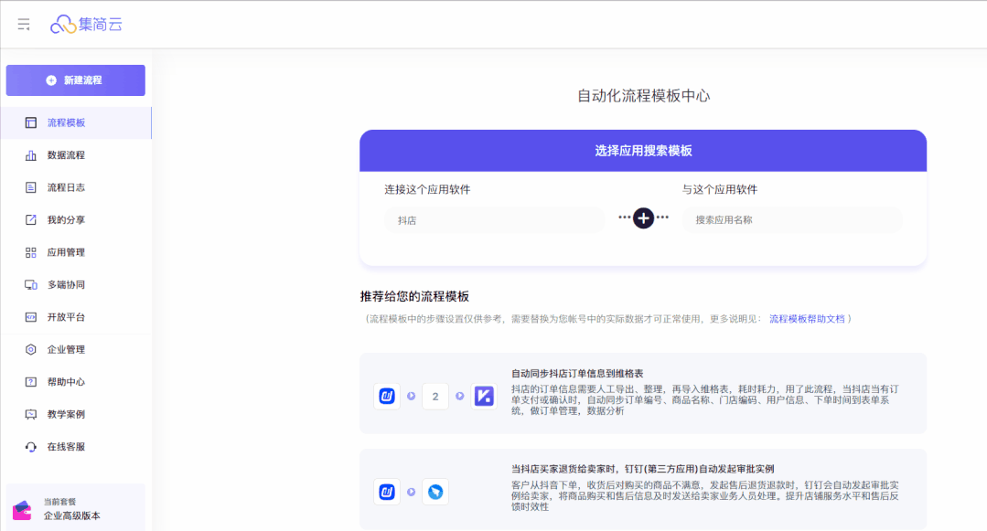This screenshot has height=531, width=987.
Task: Click the 帮助中心 question icon
Action: click(x=31, y=382)
